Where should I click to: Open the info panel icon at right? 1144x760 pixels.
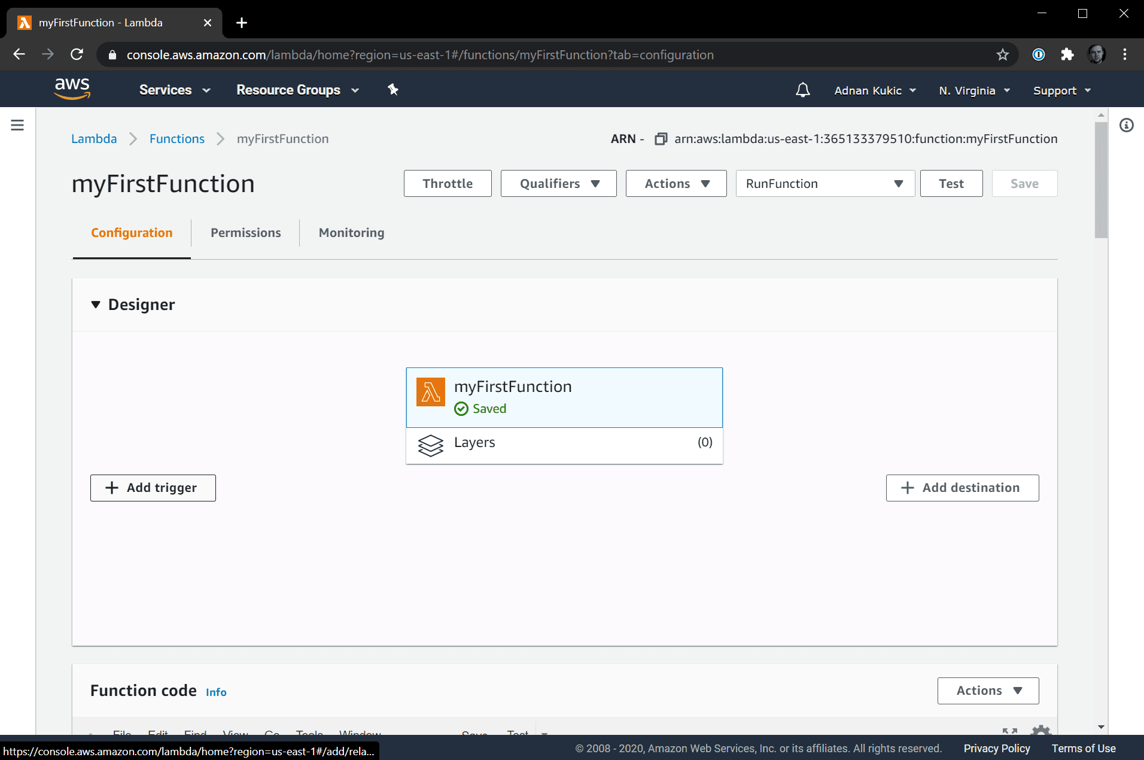pos(1126,125)
